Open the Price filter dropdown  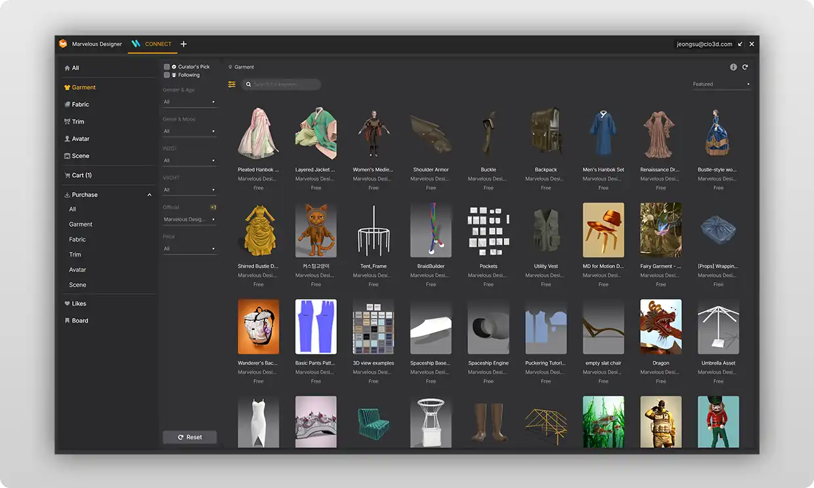[x=189, y=249]
